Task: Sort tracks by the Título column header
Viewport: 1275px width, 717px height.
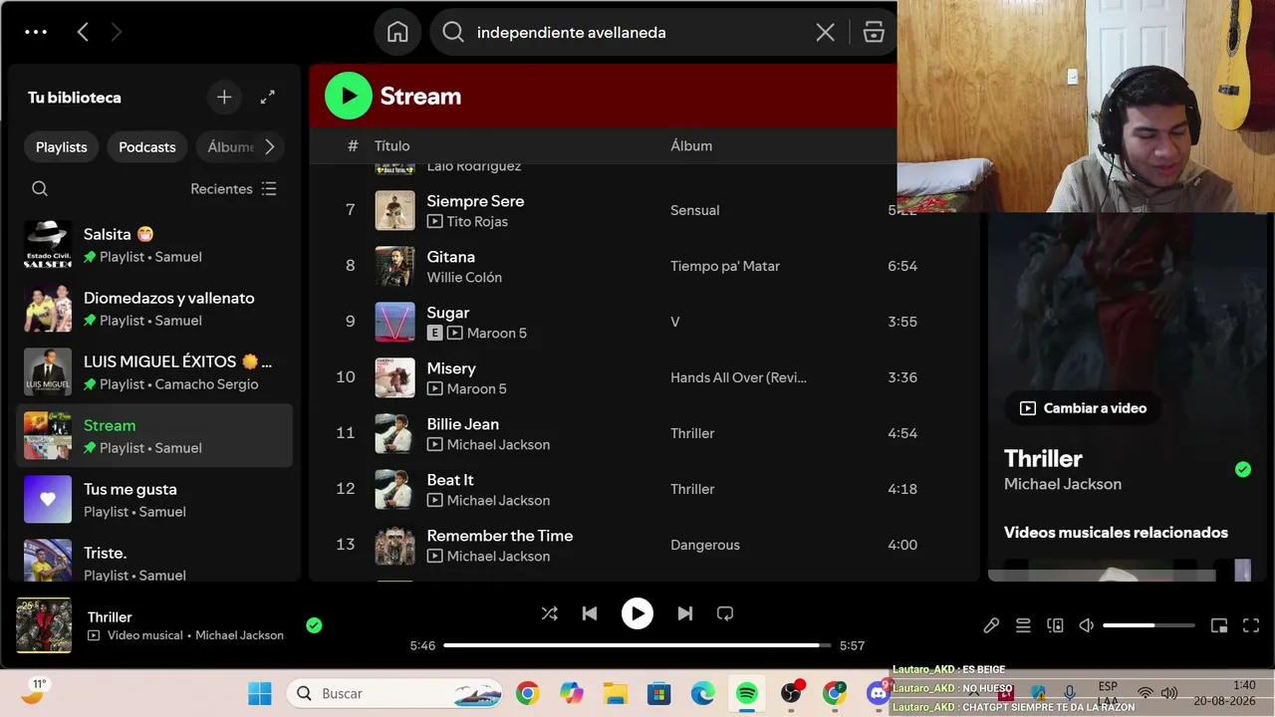Action: pyautogui.click(x=392, y=145)
